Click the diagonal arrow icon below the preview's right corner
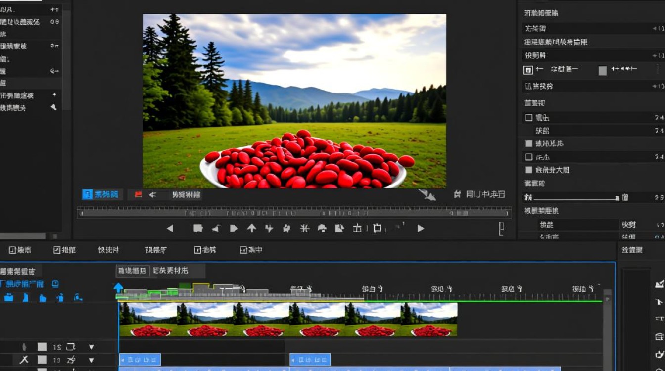665x371 pixels. click(x=427, y=195)
